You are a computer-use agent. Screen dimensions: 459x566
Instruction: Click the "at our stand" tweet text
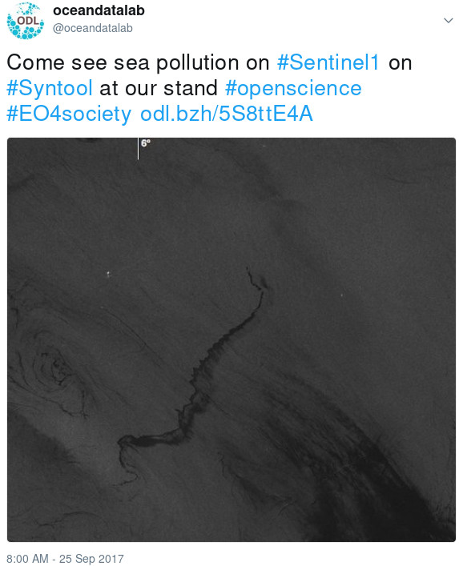(x=159, y=88)
